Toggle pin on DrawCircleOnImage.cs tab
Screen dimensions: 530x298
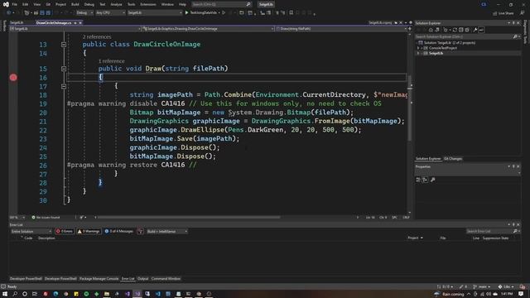coord(75,22)
